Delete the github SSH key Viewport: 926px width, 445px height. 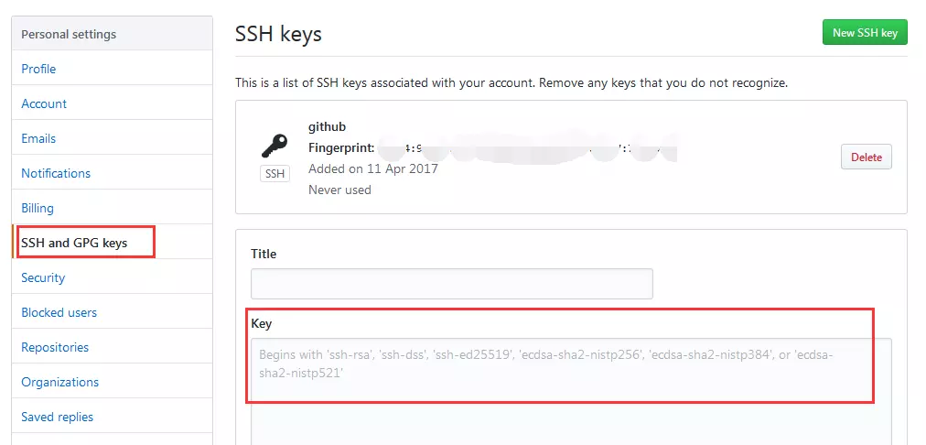[867, 157]
